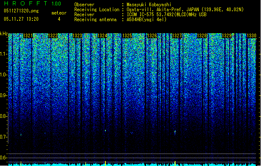Click the "Receiving Location" label
This screenshot has height=166, width=261.
click(97, 10)
